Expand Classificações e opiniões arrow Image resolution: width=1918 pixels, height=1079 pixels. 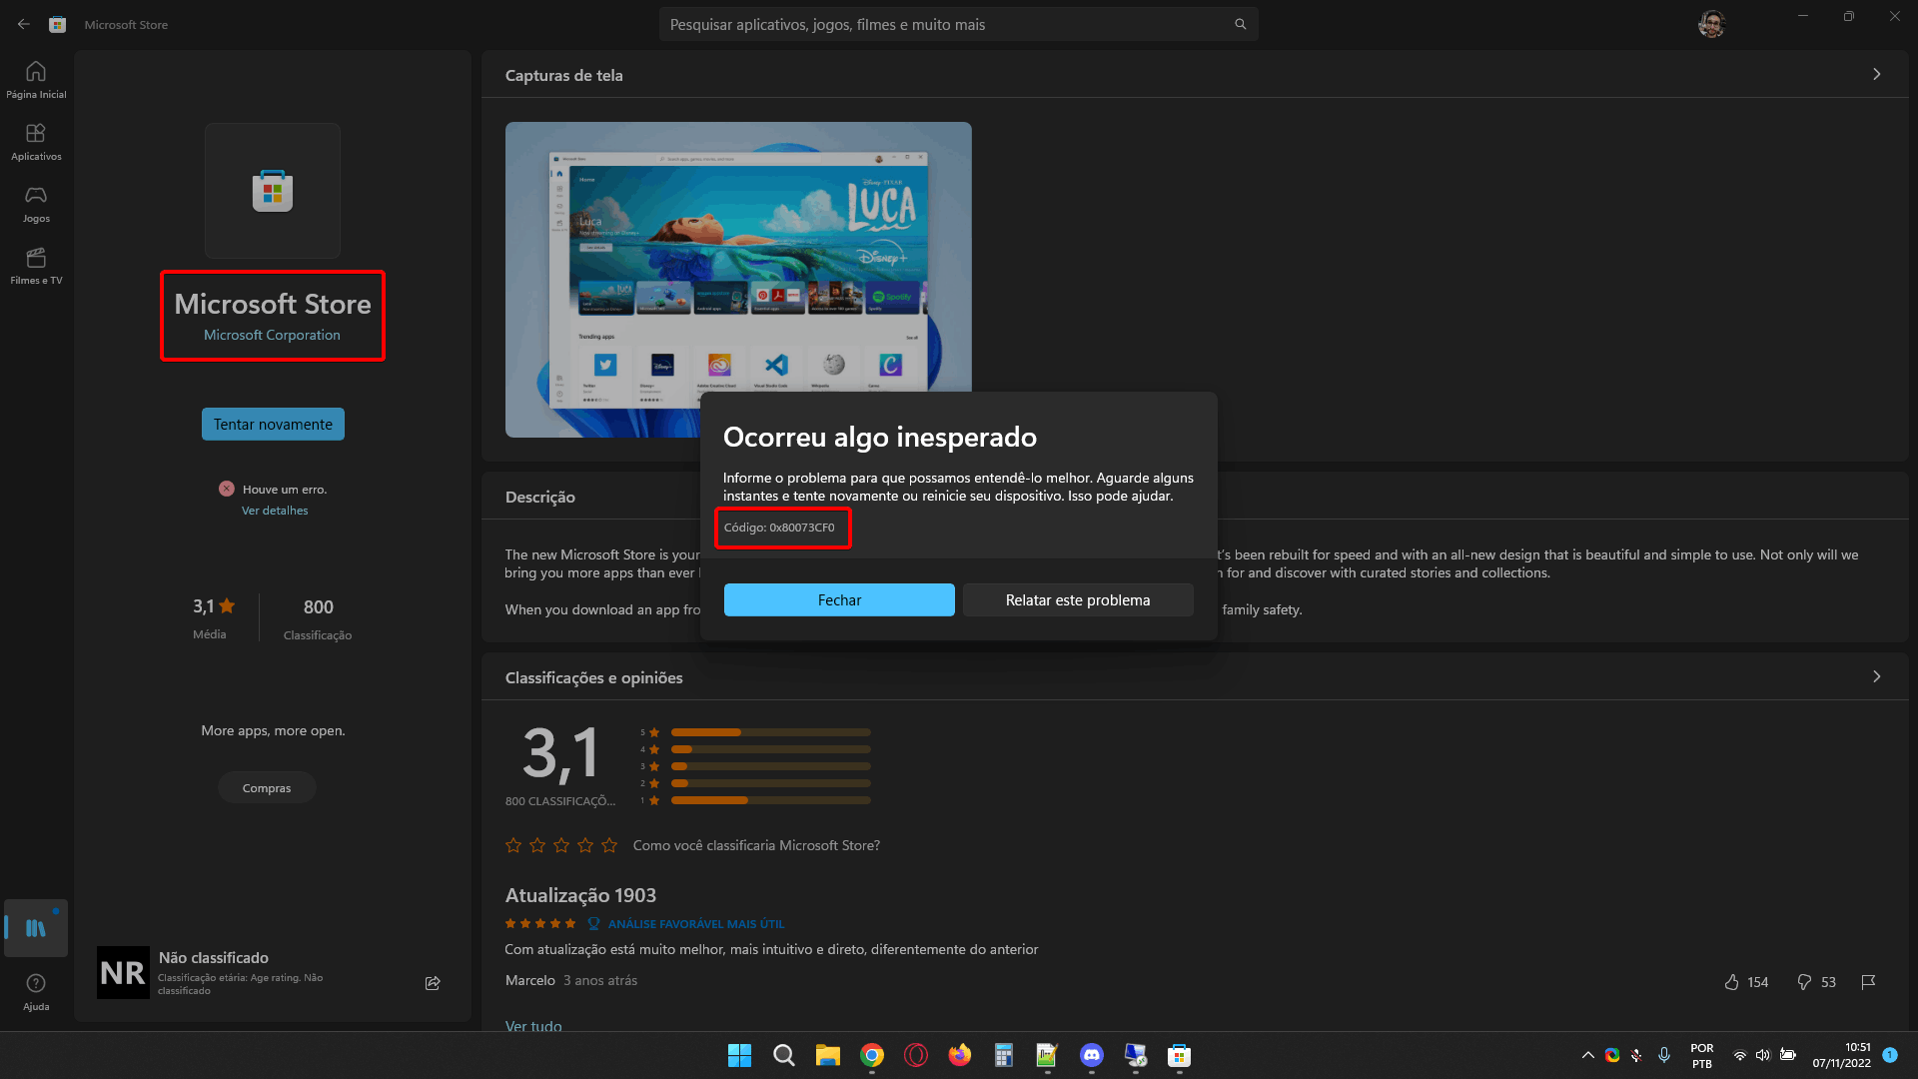(x=1876, y=676)
